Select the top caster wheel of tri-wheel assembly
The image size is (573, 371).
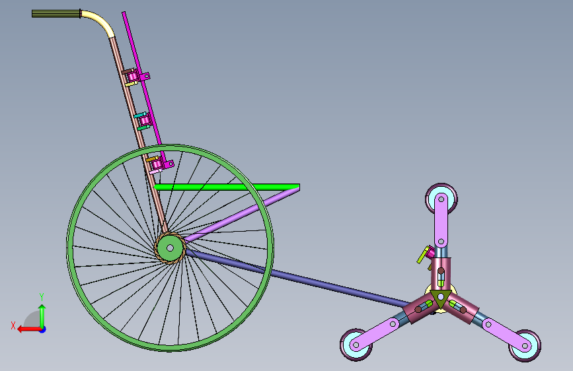click(441, 199)
